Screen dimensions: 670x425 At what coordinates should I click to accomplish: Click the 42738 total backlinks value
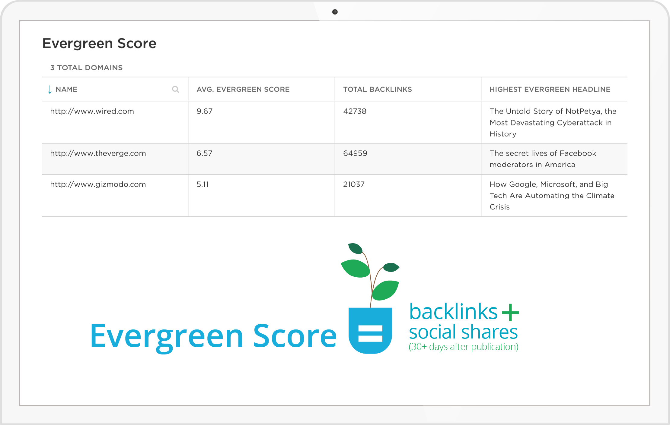click(355, 111)
